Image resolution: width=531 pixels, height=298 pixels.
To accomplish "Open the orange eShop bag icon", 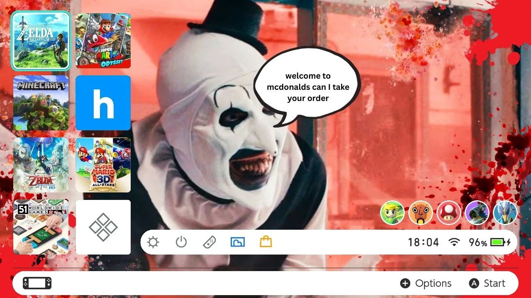I will [266, 242].
